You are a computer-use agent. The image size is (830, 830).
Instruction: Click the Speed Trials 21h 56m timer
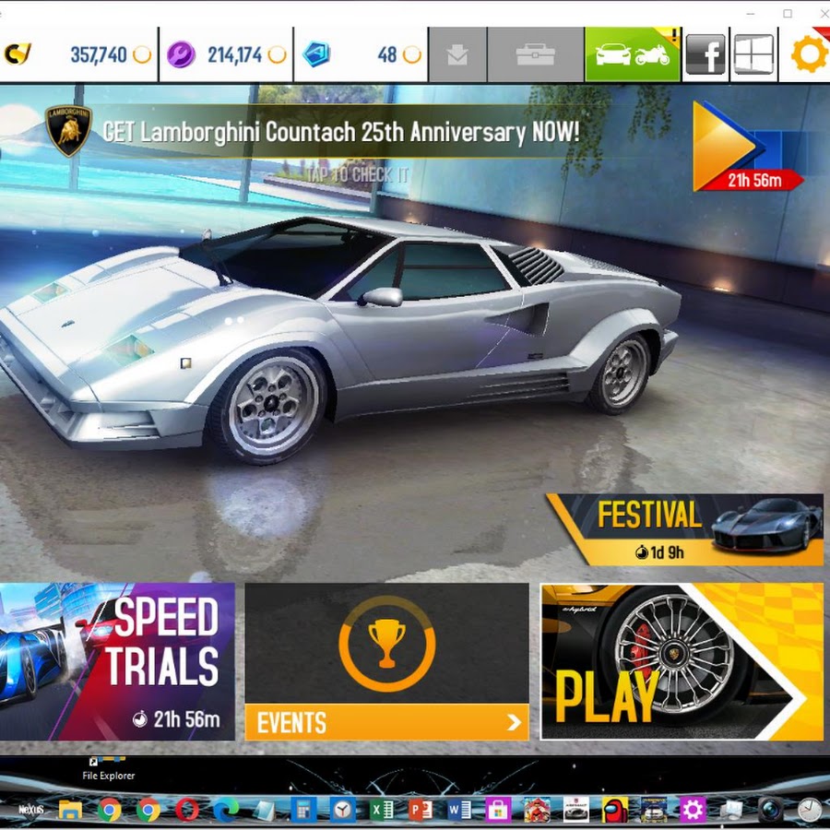[x=176, y=719]
